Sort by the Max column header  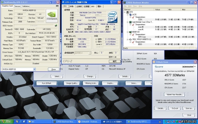point(189,10)
